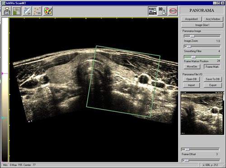226x168 pixels.
Task: Click the Open DB button
Action: pos(191,79)
